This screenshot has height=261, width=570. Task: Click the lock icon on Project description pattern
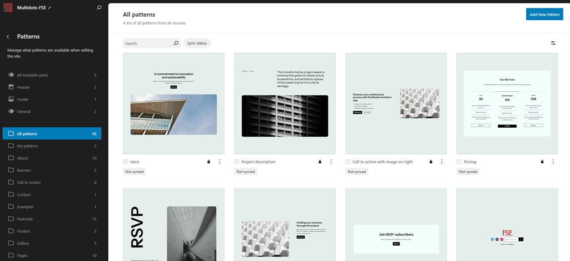click(x=320, y=161)
